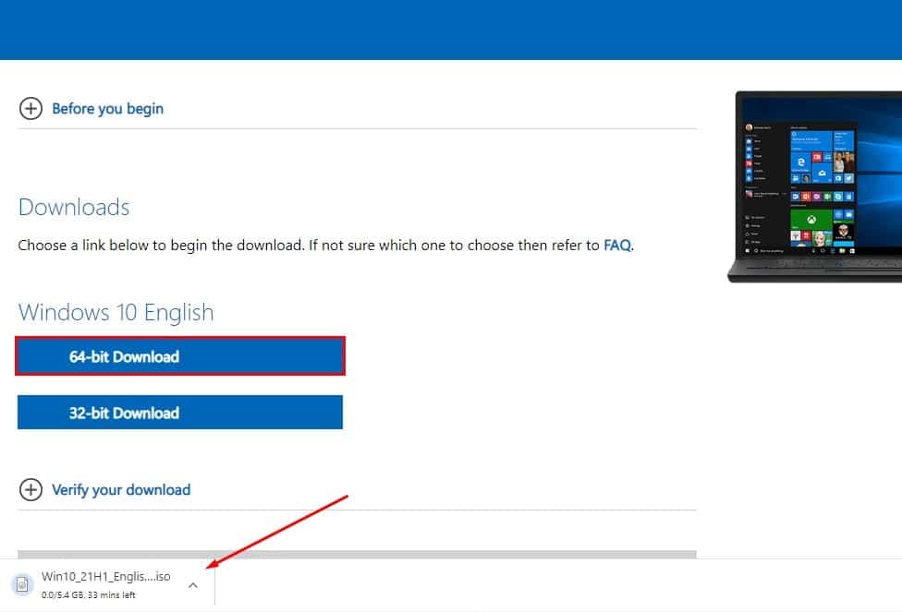Click the Windows 10 English heading
Viewport: 902px width, 612px height.
tap(116, 313)
